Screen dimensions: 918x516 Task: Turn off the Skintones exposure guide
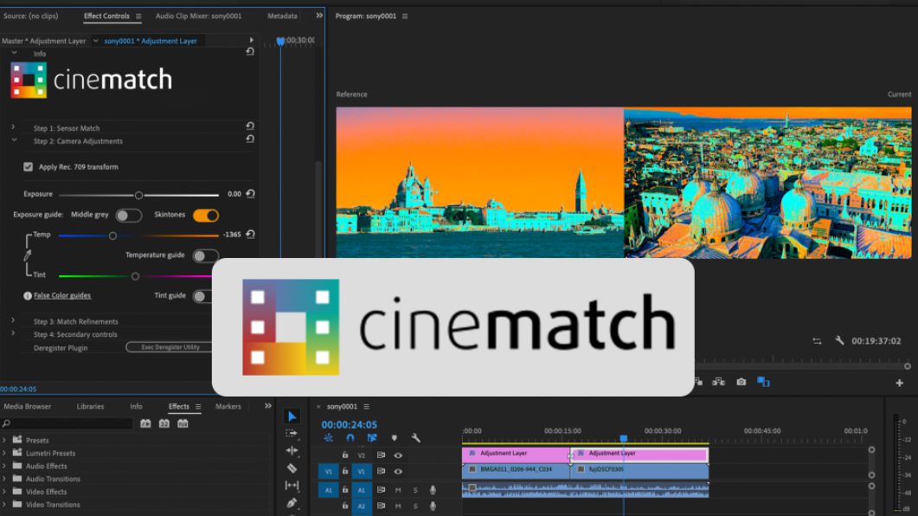(206, 216)
